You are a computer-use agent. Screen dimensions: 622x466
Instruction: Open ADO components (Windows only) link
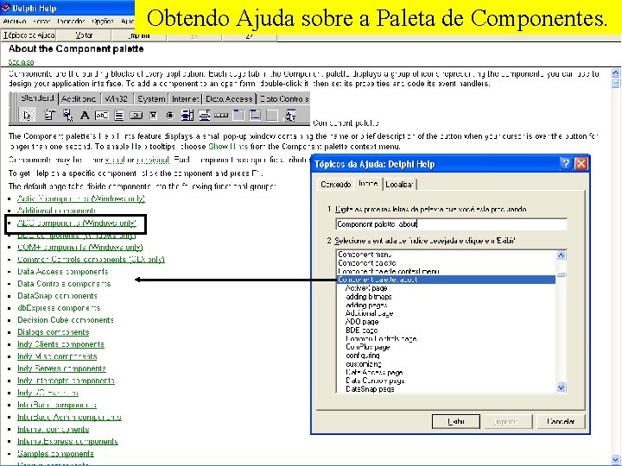[77, 224]
